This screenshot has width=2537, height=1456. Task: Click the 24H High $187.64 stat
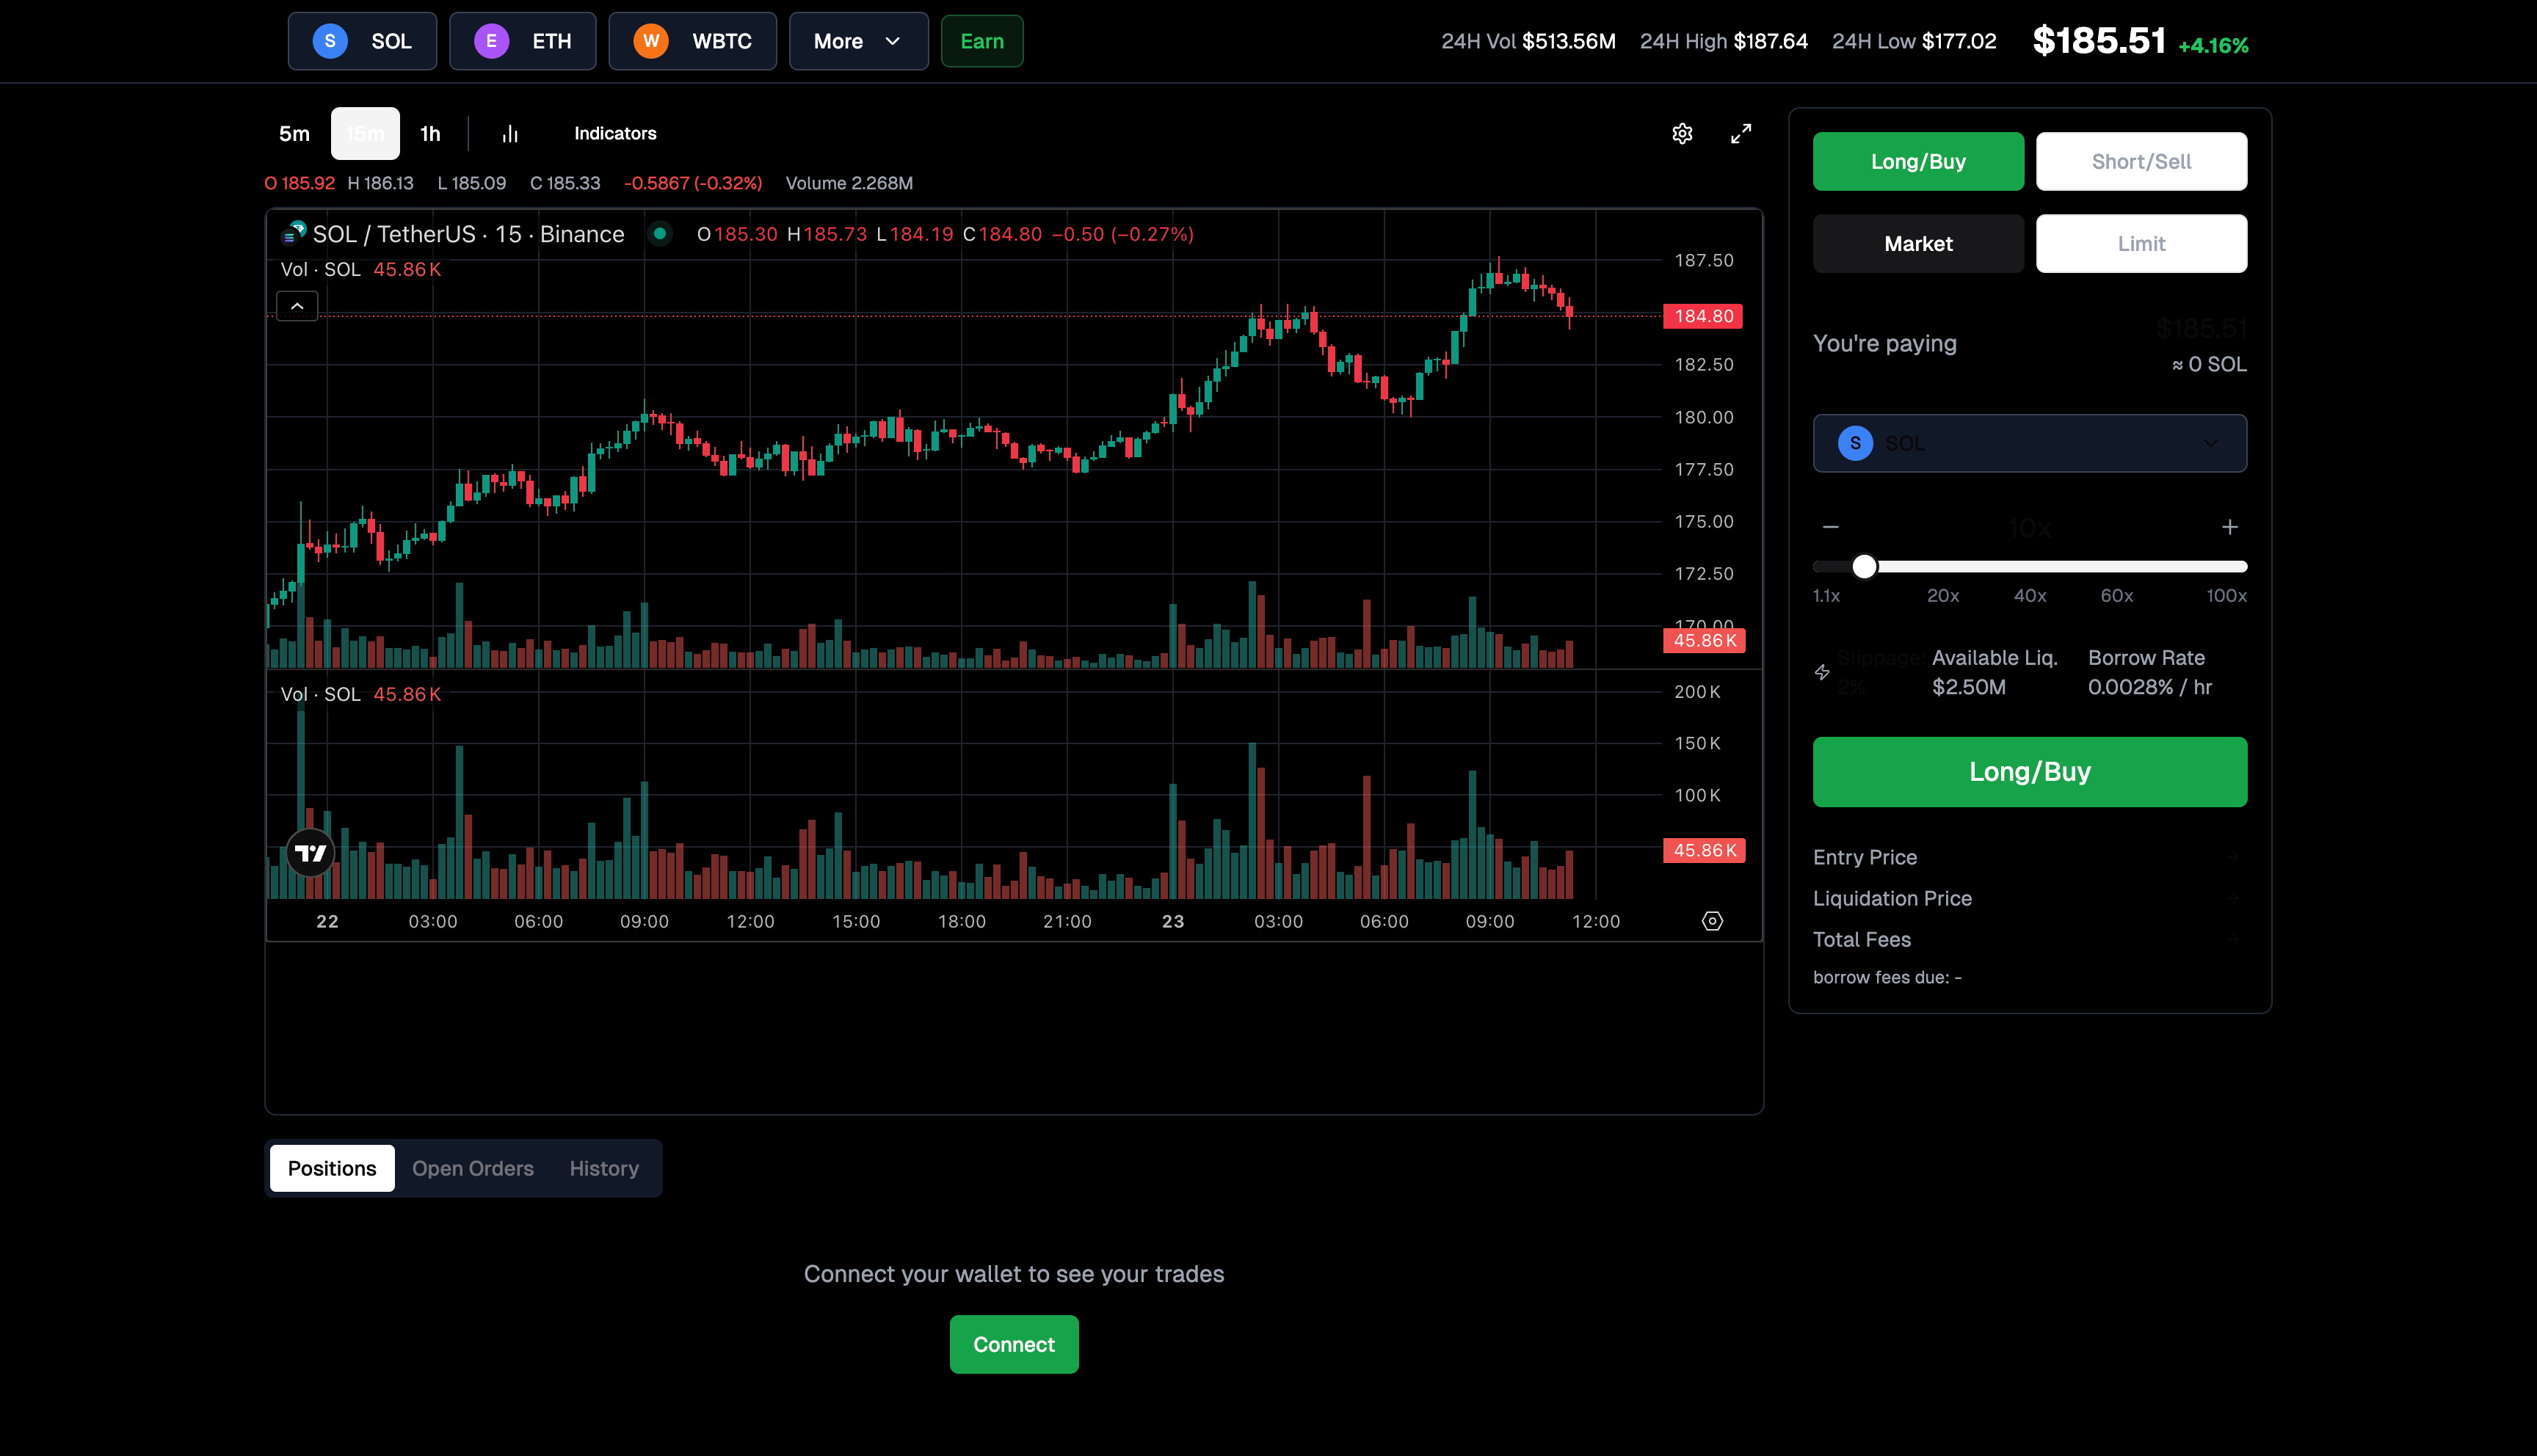tap(1724, 41)
